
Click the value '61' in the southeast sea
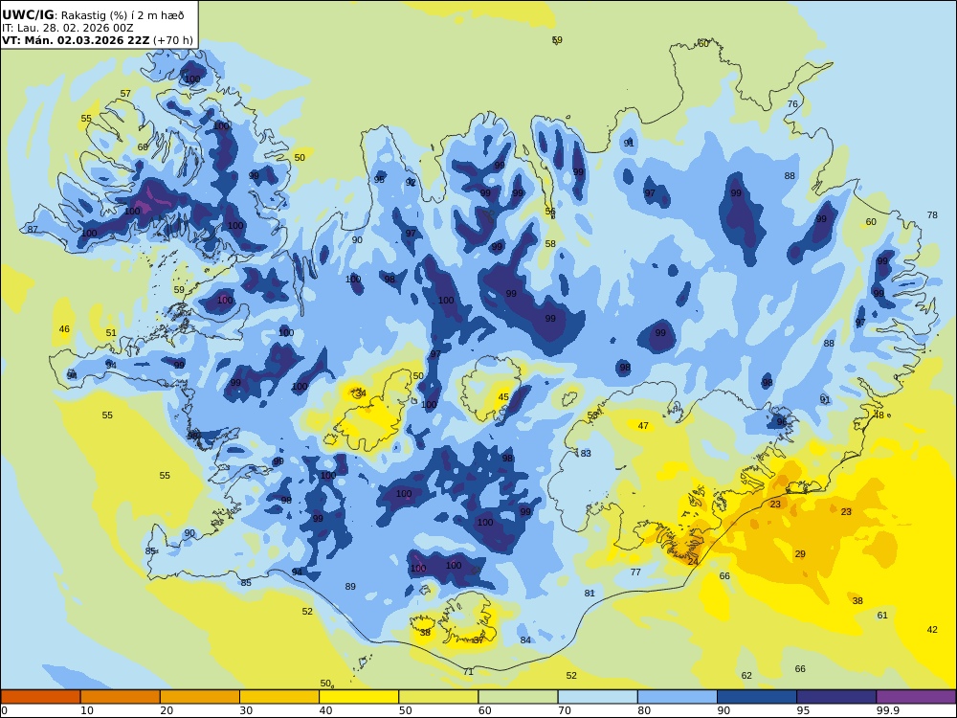tap(882, 615)
